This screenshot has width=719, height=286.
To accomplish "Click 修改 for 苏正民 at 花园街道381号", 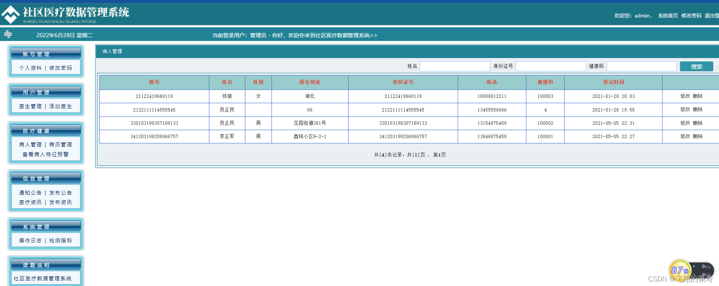I will tap(685, 123).
